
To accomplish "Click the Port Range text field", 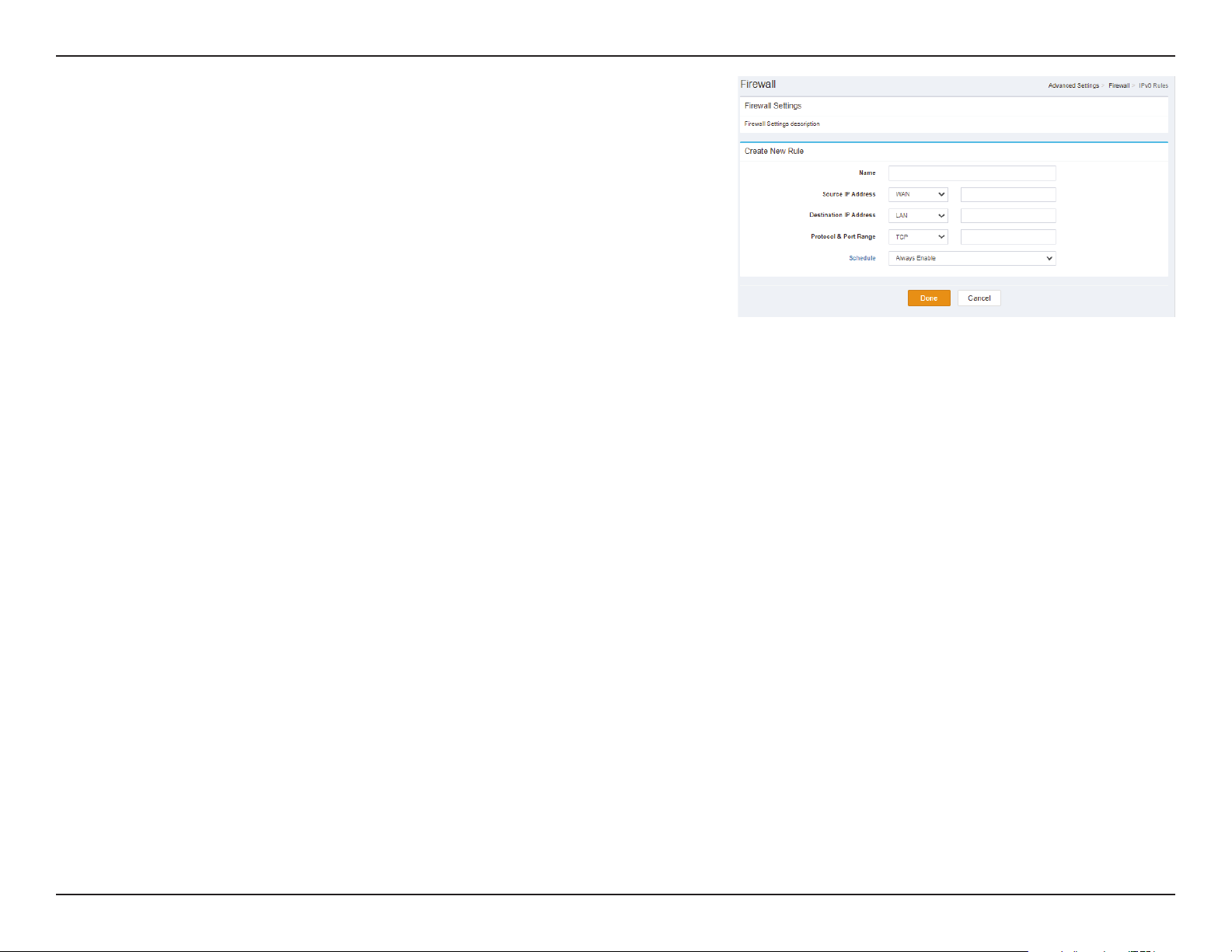I will coord(1008,237).
